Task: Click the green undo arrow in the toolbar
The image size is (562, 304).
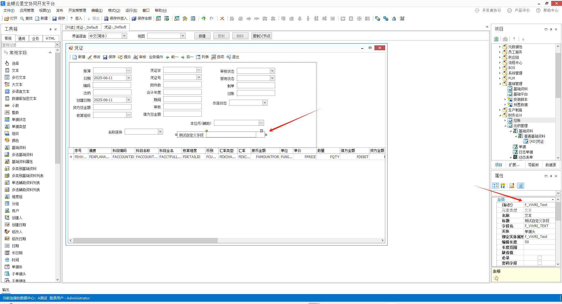Action: (x=203, y=18)
